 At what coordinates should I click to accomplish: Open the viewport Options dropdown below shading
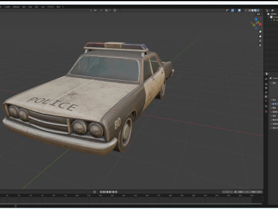(259, 15)
